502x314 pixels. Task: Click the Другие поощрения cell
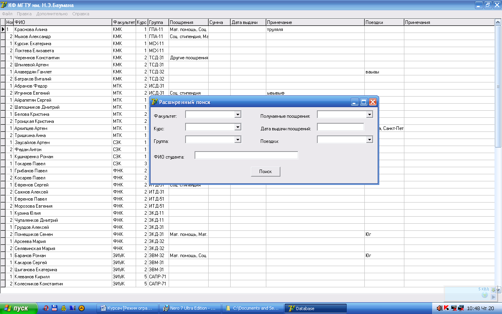coord(189,58)
